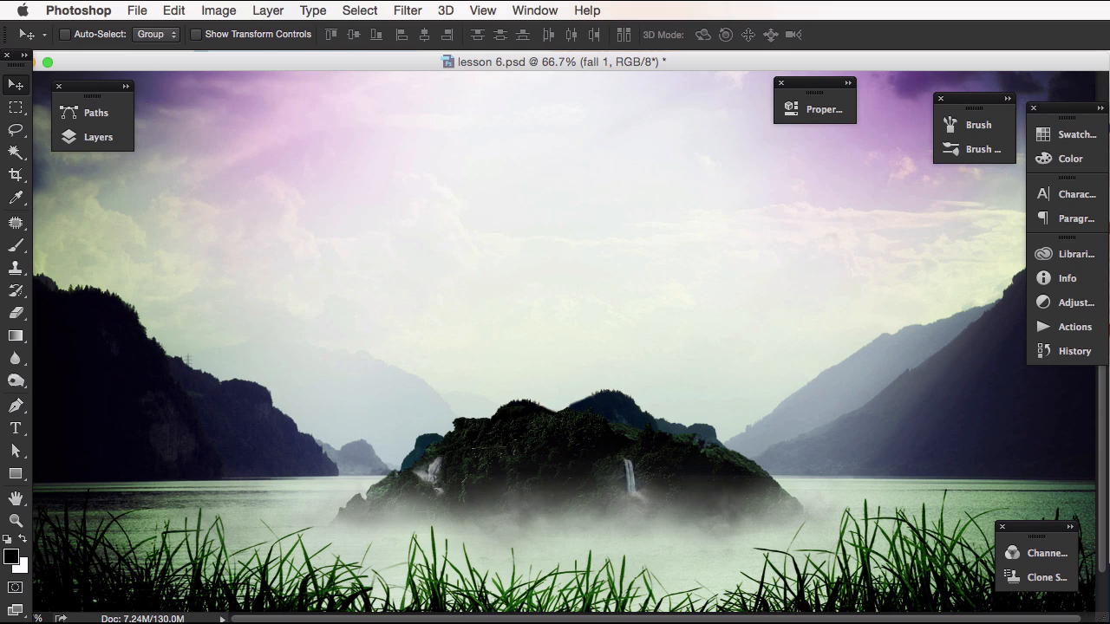Viewport: 1110px width, 624px height.
Task: Select the Clone Stamp tool
Action: click(x=16, y=268)
